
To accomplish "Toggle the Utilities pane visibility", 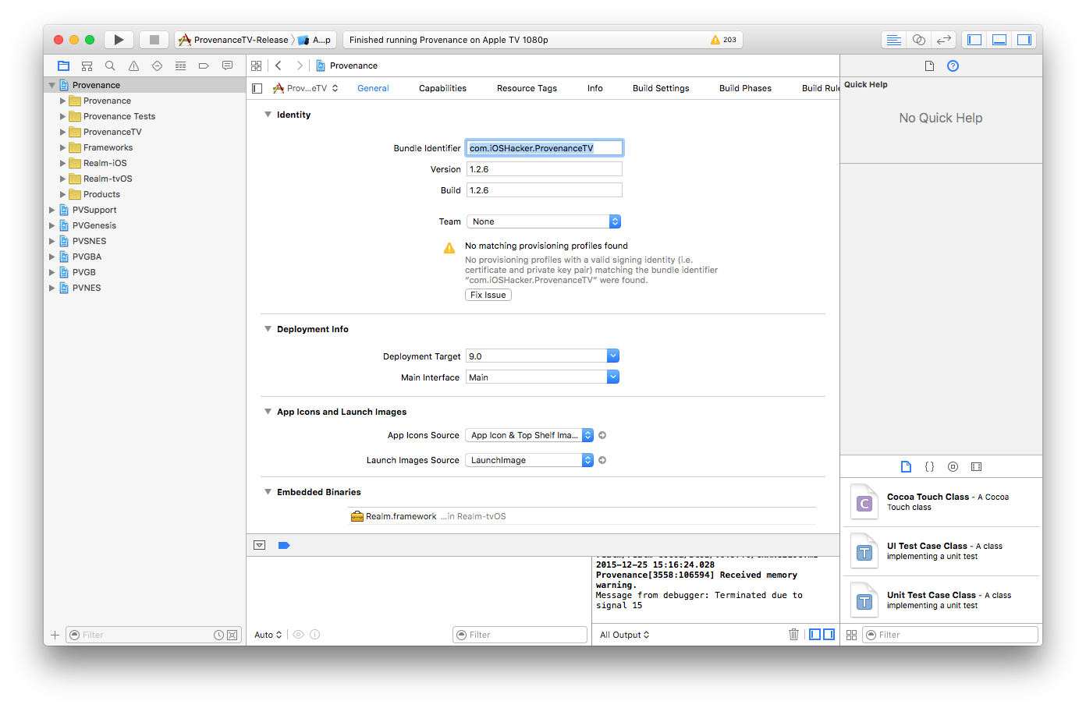I will pyautogui.click(x=1024, y=40).
